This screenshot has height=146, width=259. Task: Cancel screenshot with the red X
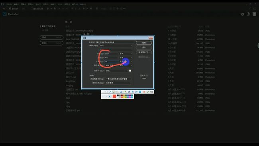coord(144,92)
